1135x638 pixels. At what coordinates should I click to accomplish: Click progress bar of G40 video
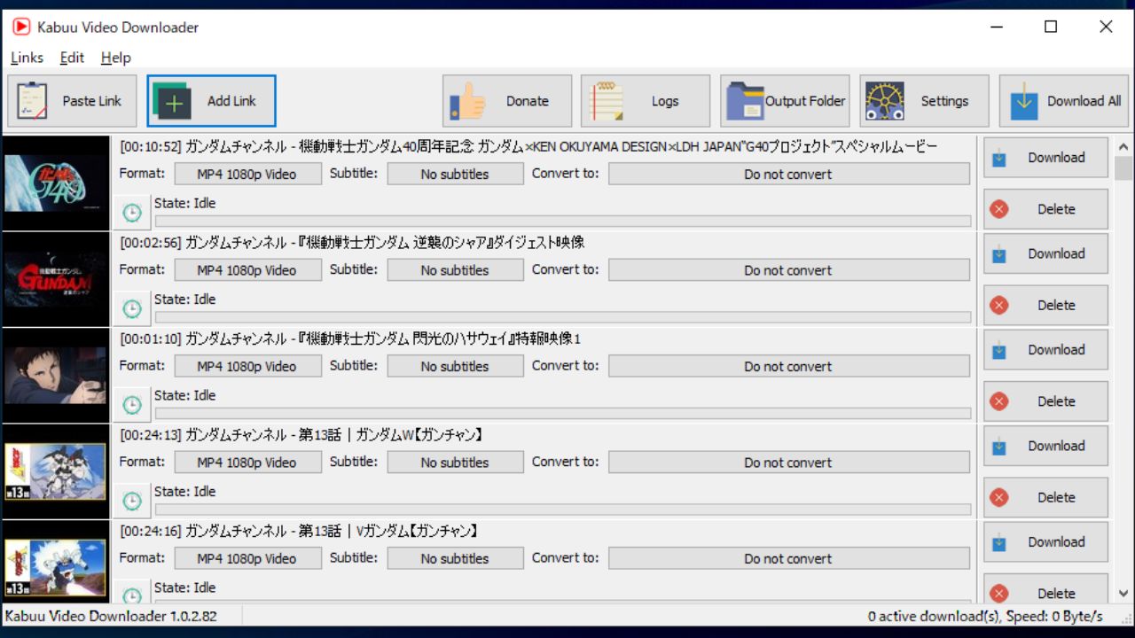(x=563, y=221)
